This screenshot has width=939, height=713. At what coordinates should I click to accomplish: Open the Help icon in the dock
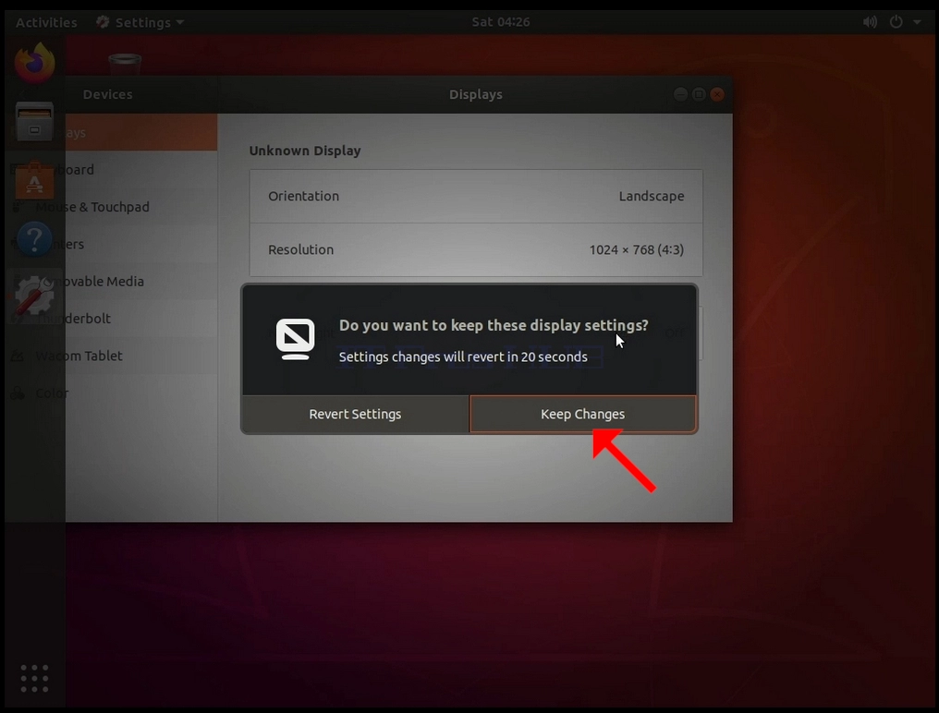point(35,238)
